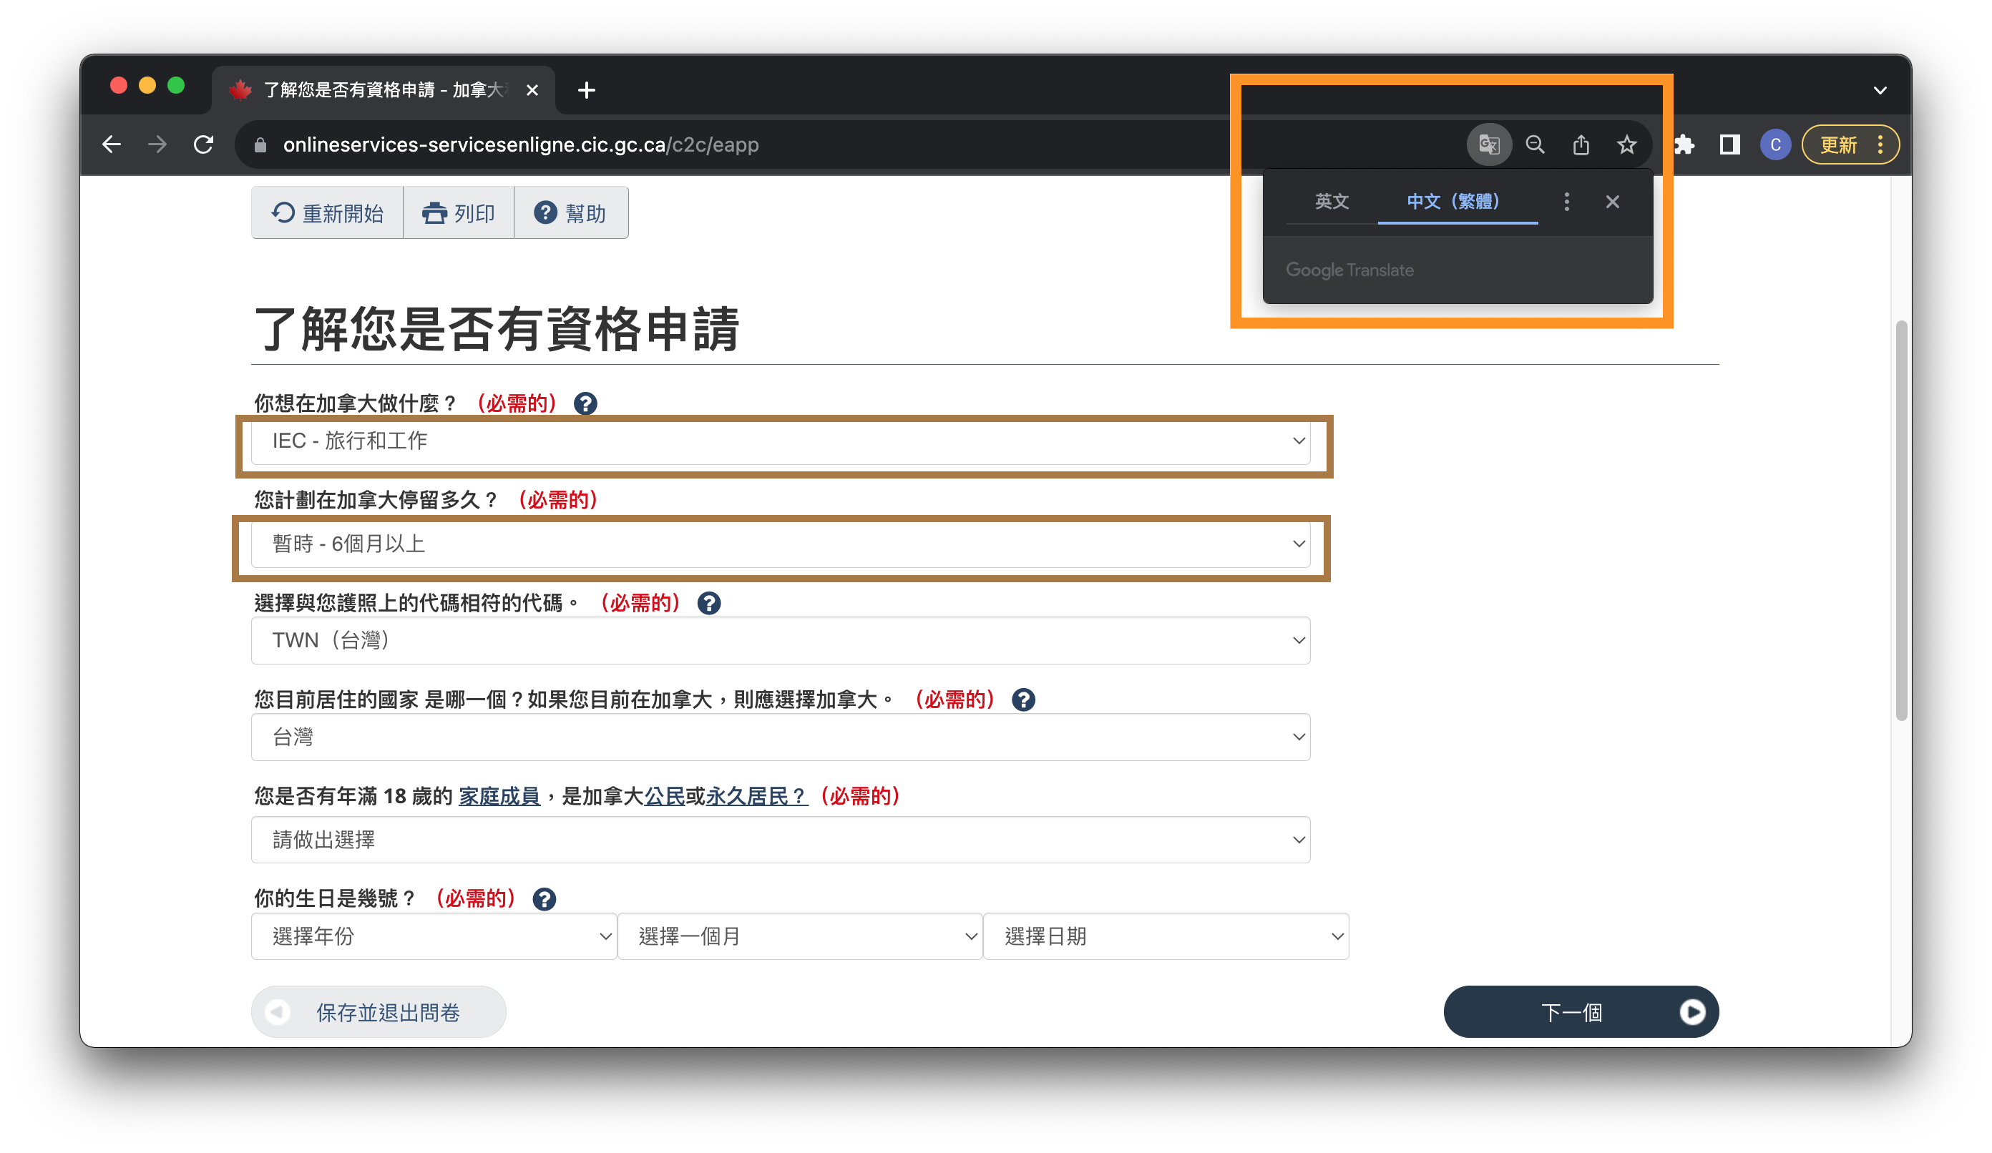Follow the 公民 link

[665, 797]
